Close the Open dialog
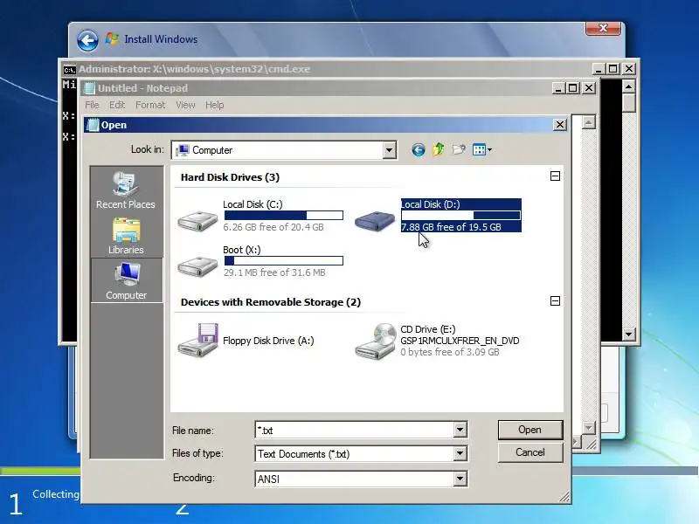The width and height of the screenshot is (699, 524). 559,125
